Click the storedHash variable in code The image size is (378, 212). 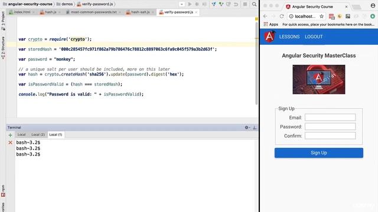click(40, 49)
